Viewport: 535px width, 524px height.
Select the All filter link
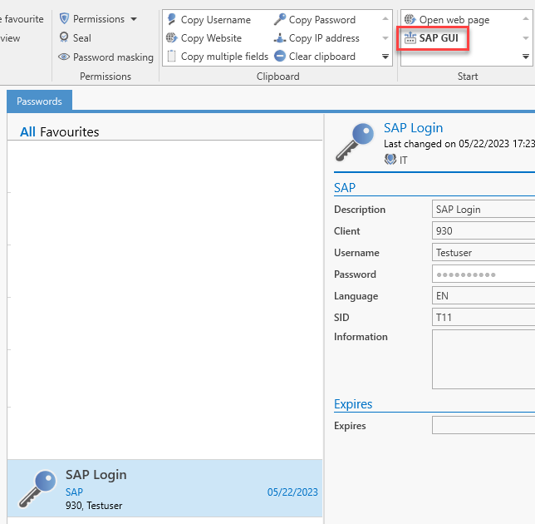tap(27, 132)
